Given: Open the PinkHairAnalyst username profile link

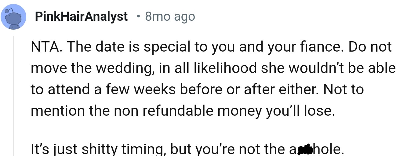Looking at the screenshot, I should point(81,16).
